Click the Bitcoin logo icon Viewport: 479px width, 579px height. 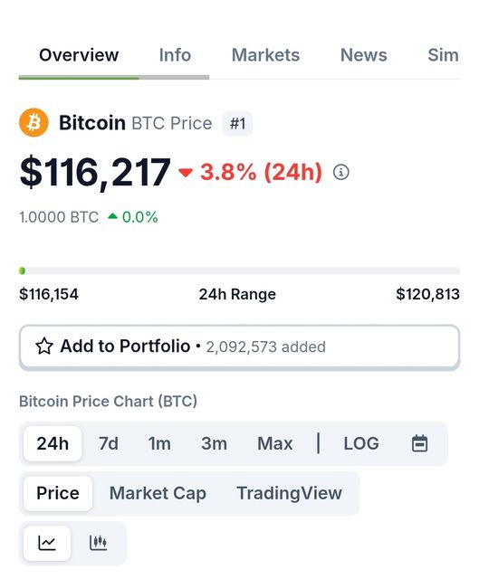[x=34, y=122]
